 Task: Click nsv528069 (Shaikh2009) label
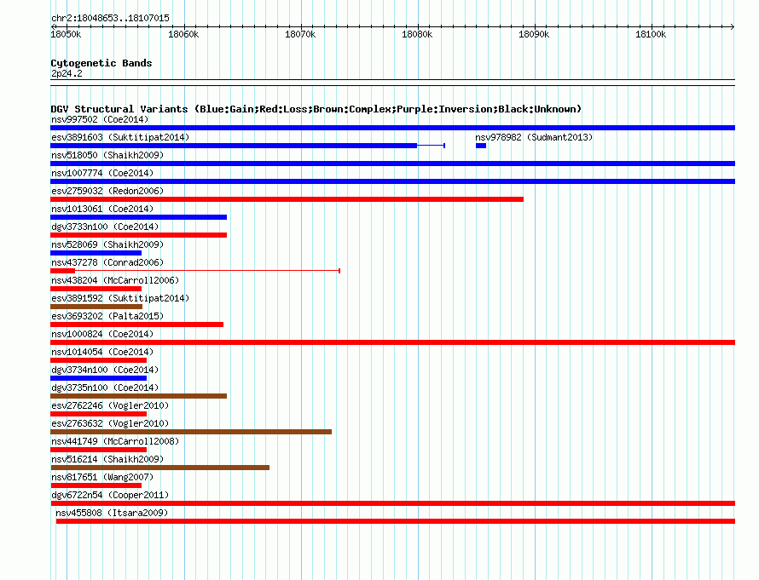107,244
